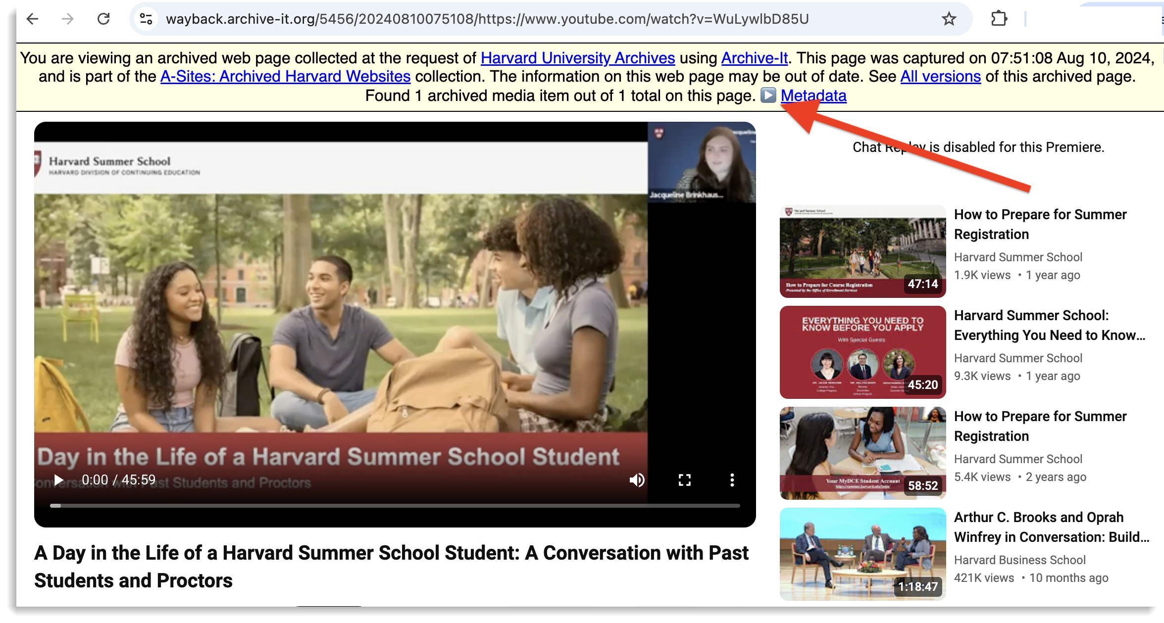Open the 47:14 Summer Registration video thumbnail
Viewport: 1164px width, 623px height.
[862, 251]
